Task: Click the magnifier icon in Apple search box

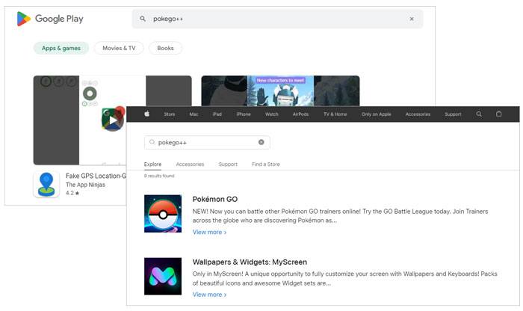Action: [x=152, y=142]
